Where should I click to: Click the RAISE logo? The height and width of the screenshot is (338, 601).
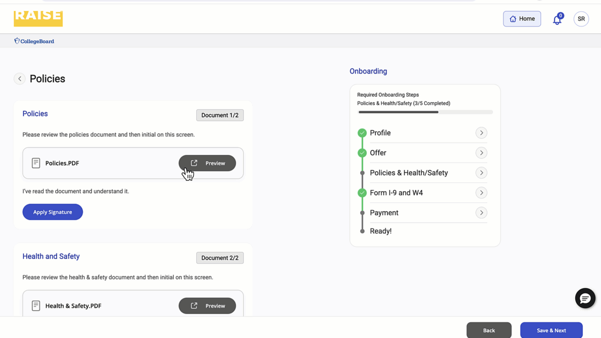coord(38,18)
